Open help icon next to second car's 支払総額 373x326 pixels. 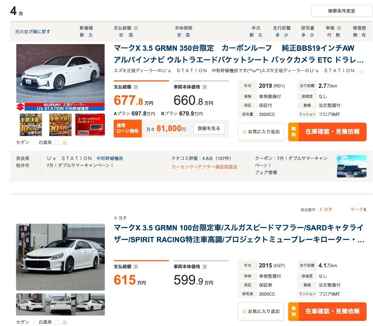point(136,267)
